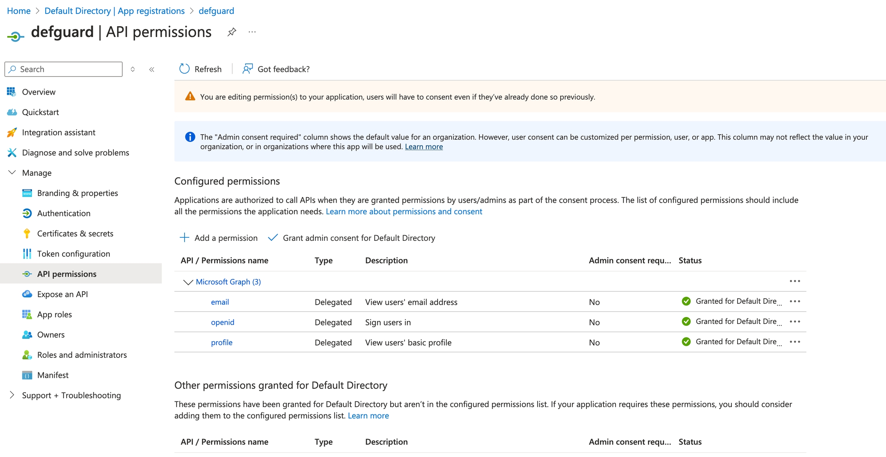Collapse the Manage section in sidebar
This screenshot has width=886, height=457.
point(12,173)
